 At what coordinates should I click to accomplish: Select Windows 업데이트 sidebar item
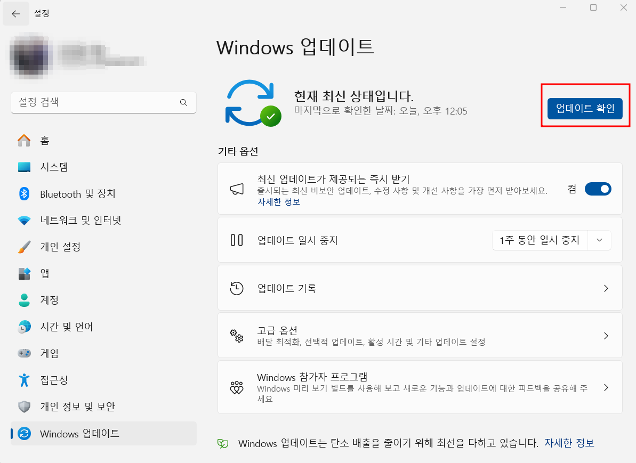tap(103, 433)
